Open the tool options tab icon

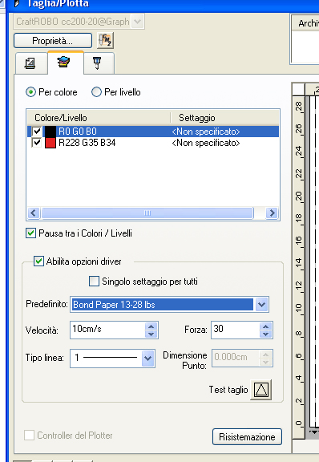(97, 63)
